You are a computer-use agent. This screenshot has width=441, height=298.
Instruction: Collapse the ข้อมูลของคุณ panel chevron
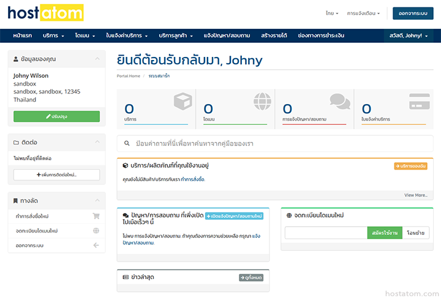[97, 59]
